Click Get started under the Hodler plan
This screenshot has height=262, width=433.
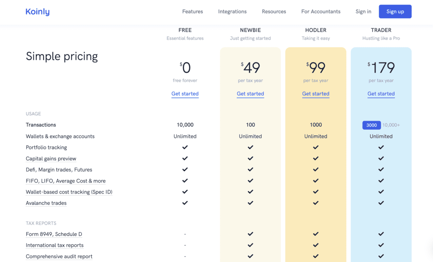315,94
